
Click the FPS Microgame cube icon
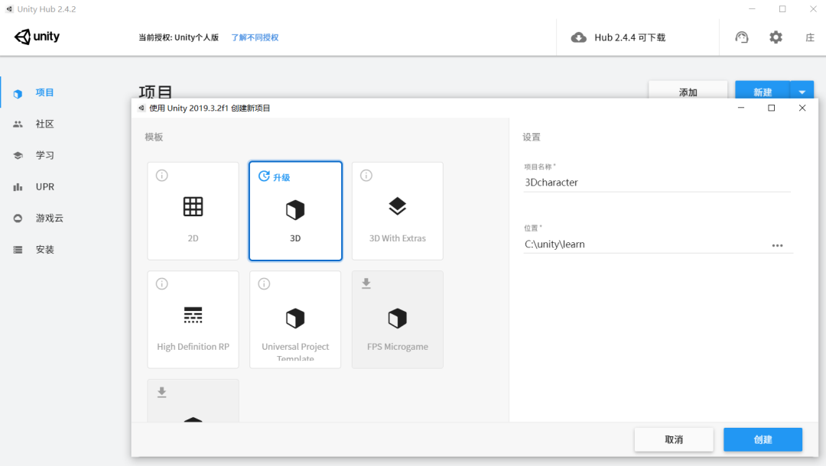point(397,319)
